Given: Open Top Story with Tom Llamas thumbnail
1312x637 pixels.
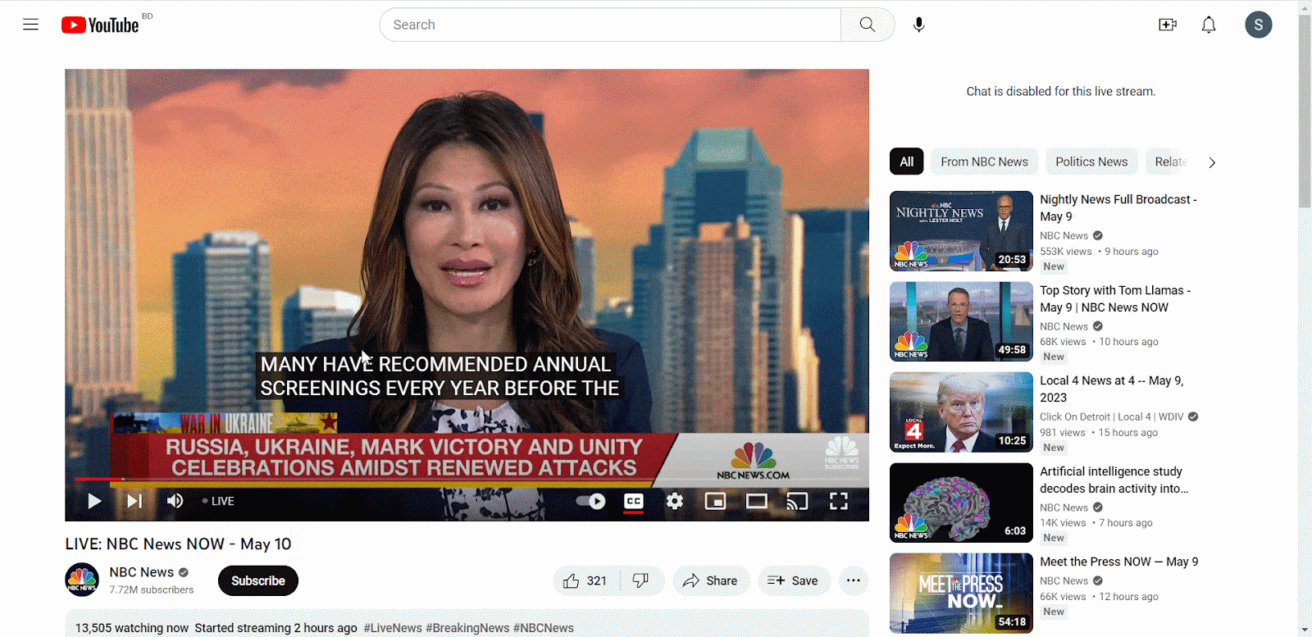Looking at the screenshot, I should click(x=961, y=321).
